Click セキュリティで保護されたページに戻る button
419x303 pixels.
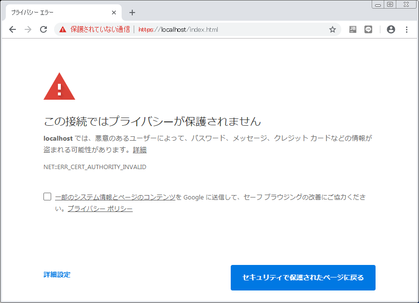coord(303,277)
